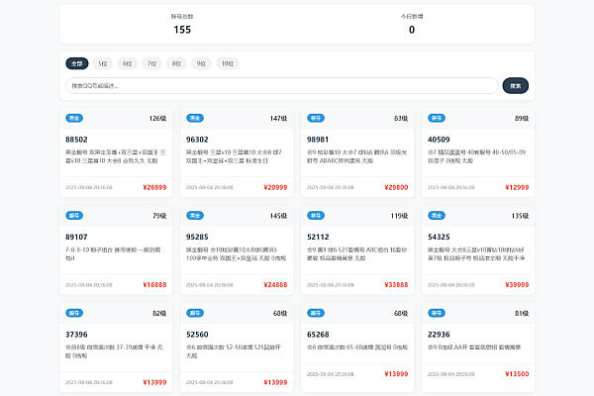Filter by 10位 numbers
Screen dimensions: 594x396
coord(228,63)
